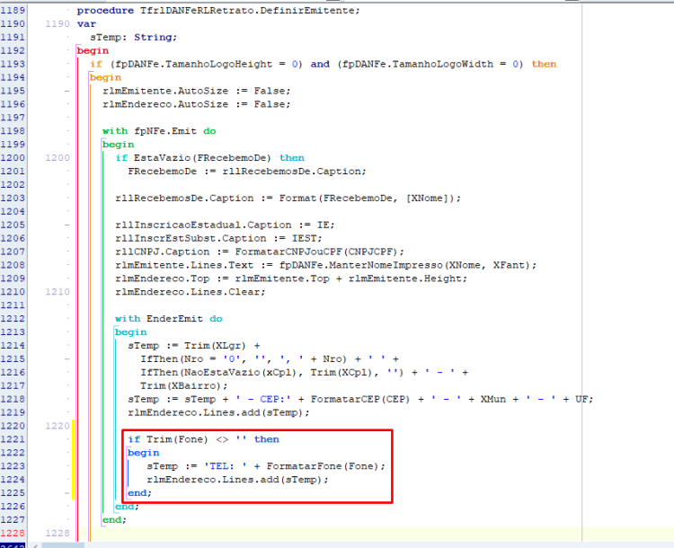
Task: Click line number 1217 in the margin
Action: coord(13,385)
